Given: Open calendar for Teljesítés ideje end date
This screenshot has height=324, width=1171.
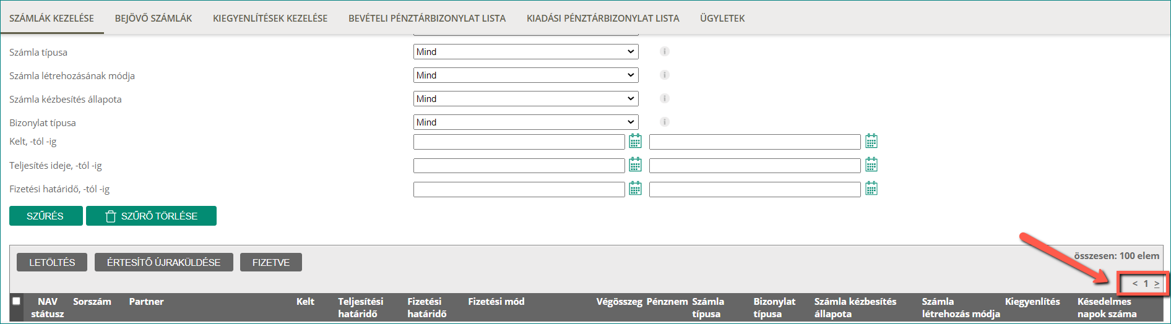Looking at the screenshot, I should point(871,164).
